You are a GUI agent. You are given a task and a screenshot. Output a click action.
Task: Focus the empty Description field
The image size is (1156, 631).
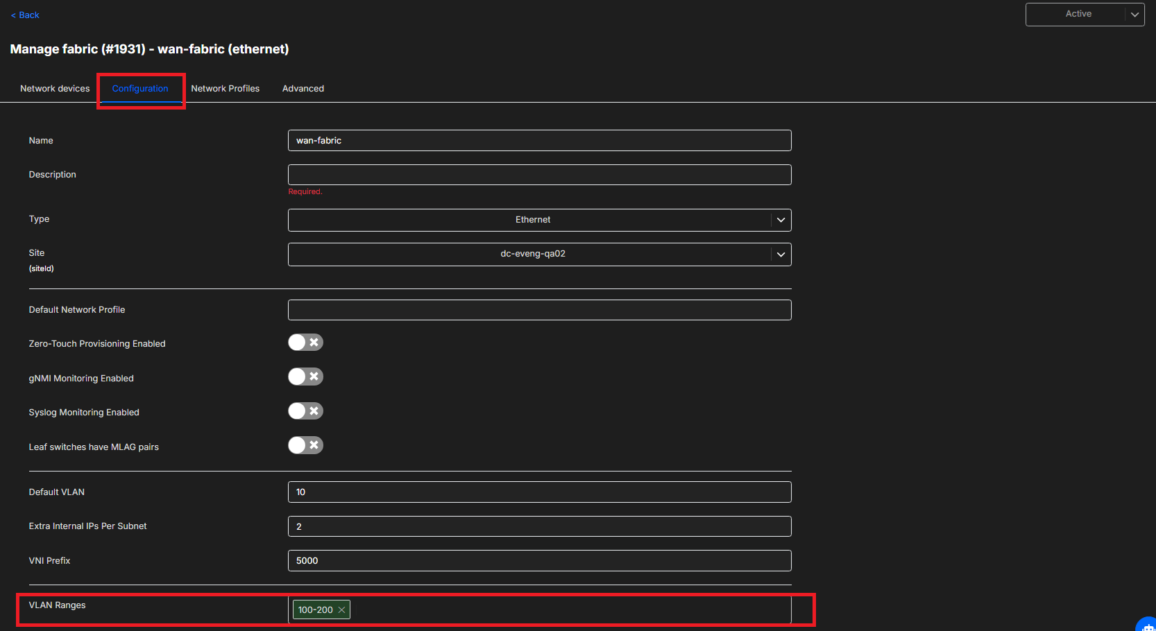(x=539, y=175)
